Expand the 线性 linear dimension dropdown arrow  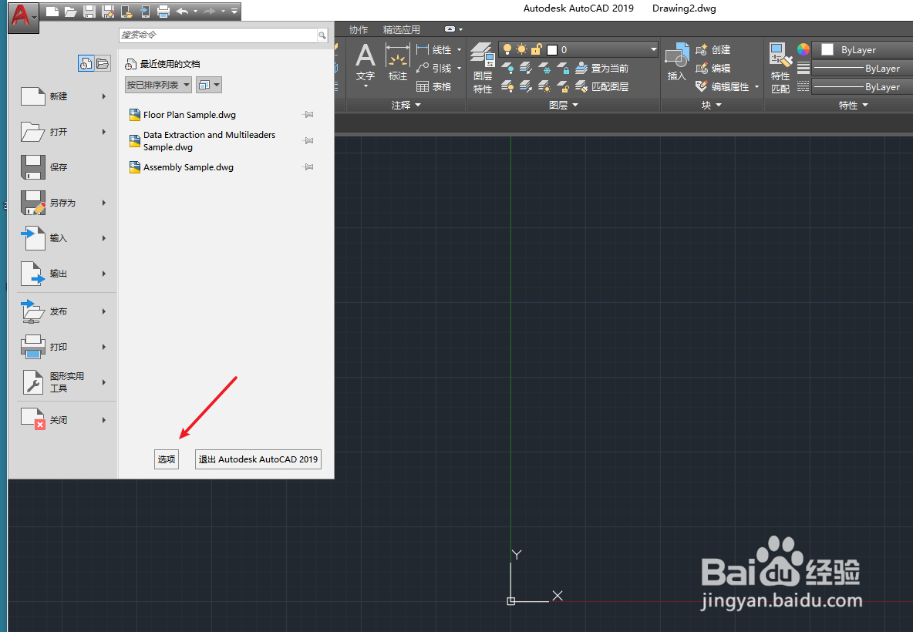click(x=459, y=50)
